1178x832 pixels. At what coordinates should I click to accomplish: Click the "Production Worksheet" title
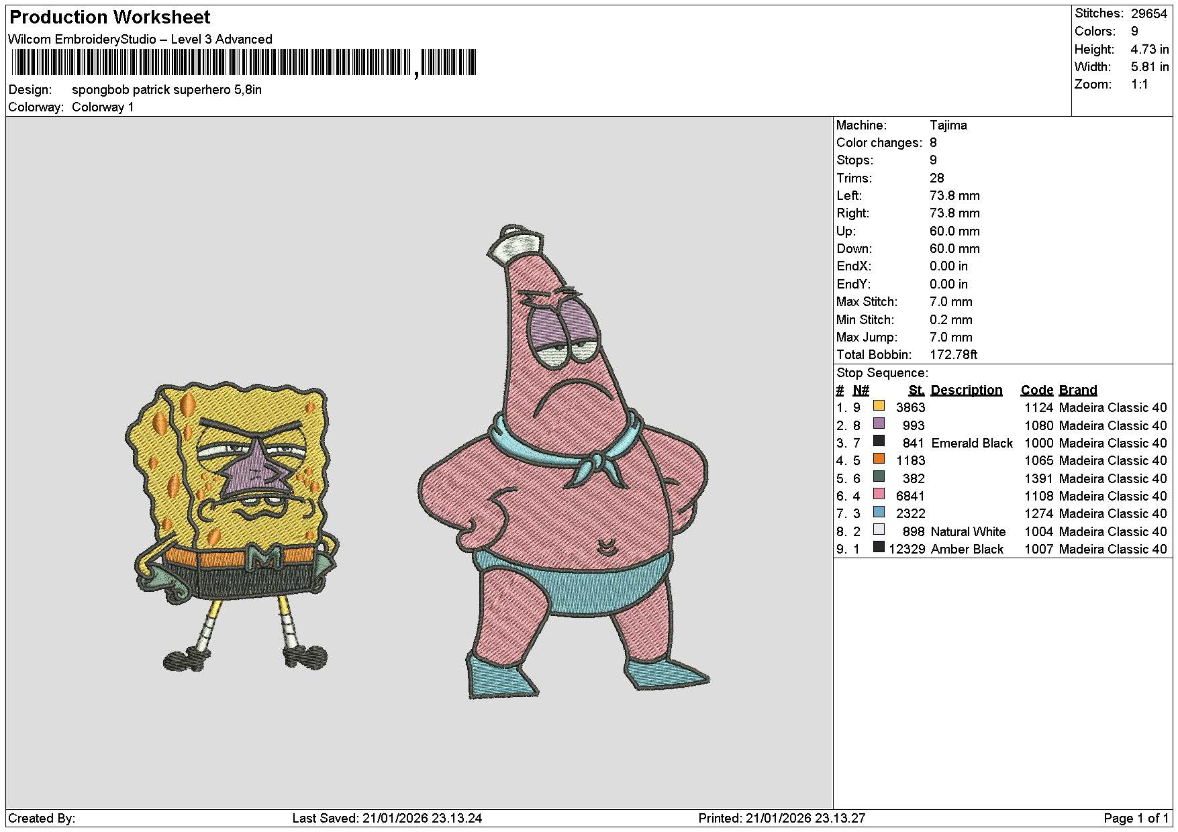109,17
